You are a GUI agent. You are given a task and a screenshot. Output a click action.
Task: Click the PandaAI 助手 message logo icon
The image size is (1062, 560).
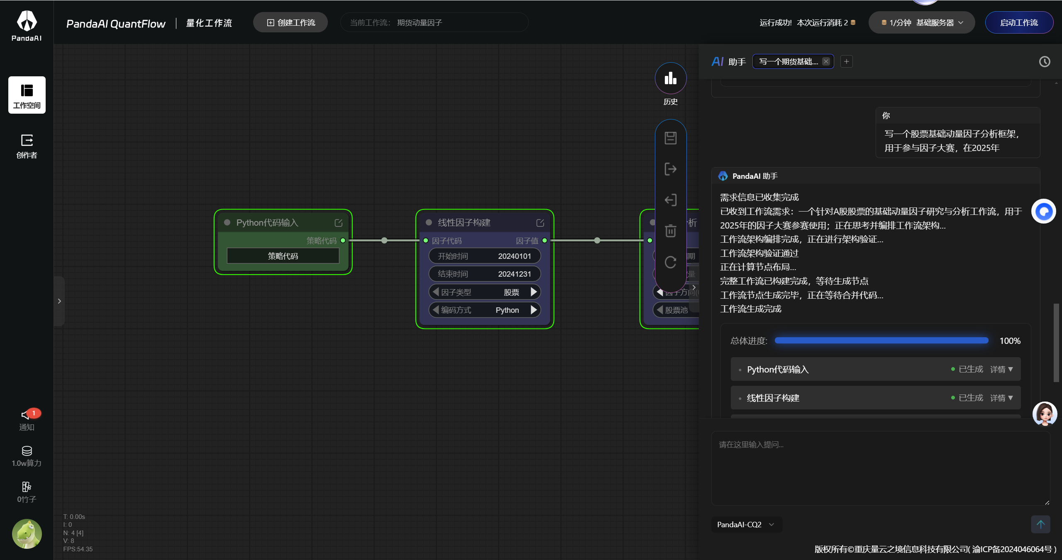[723, 176]
